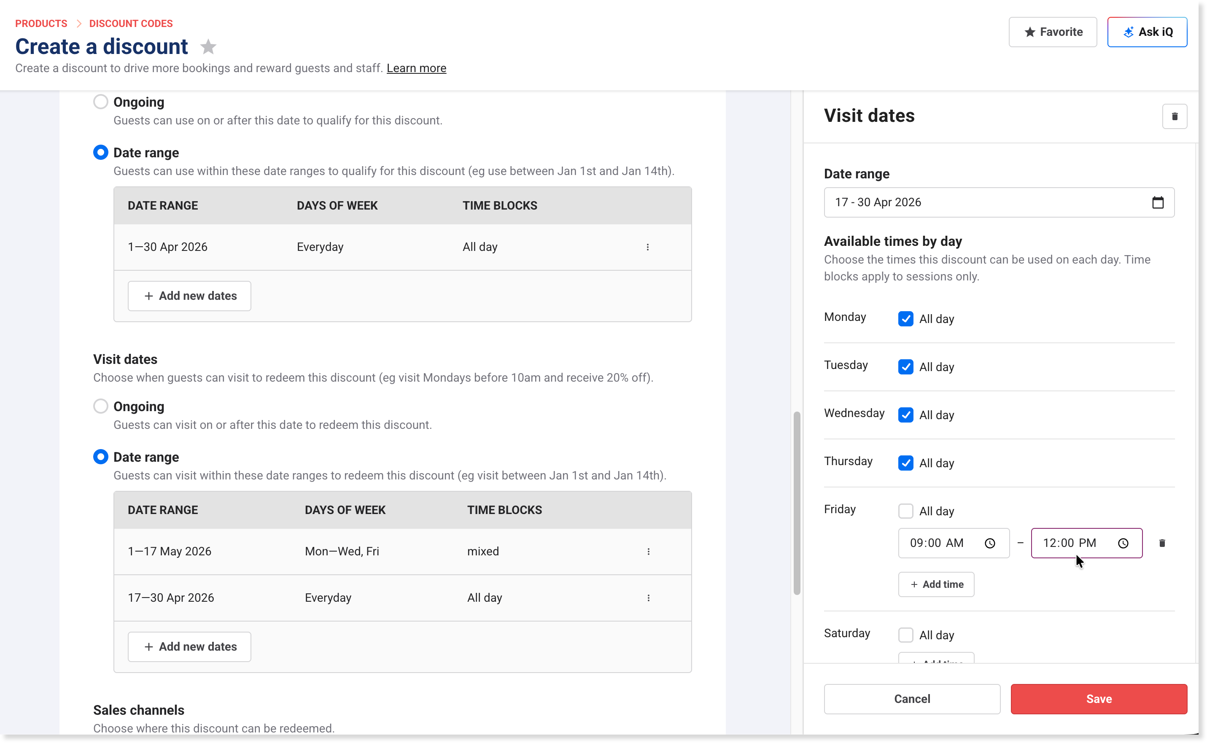Click the star icon beside Create a discount
This screenshot has height=743, width=1207.
tap(208, 47)
